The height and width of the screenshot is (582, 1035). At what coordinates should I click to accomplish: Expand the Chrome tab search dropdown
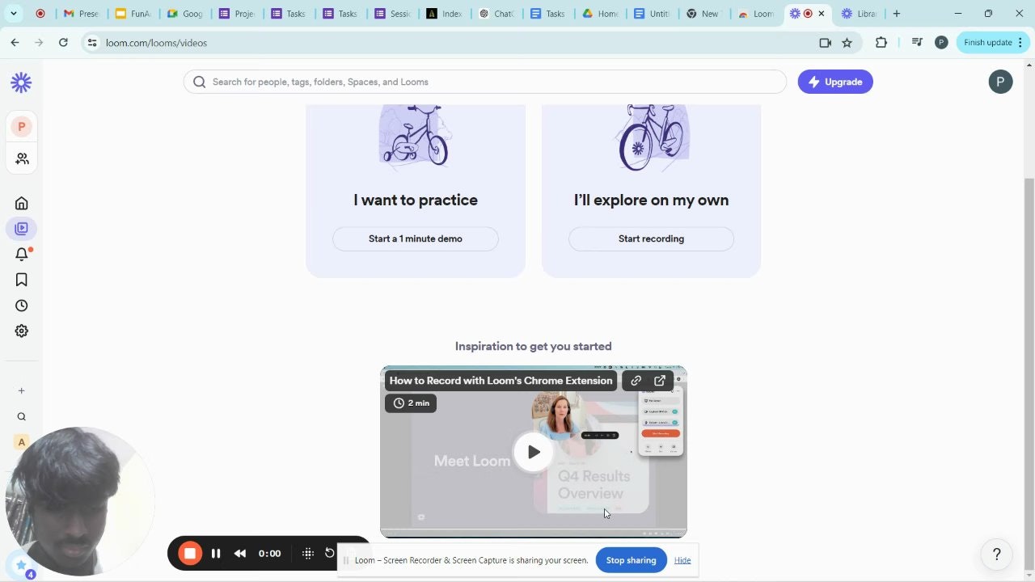click(13, 14)
